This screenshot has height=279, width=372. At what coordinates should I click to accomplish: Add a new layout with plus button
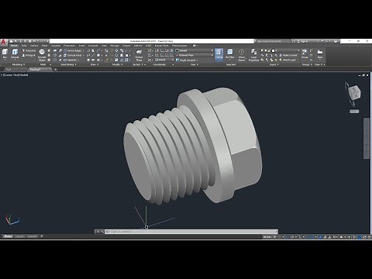point(42,236)
